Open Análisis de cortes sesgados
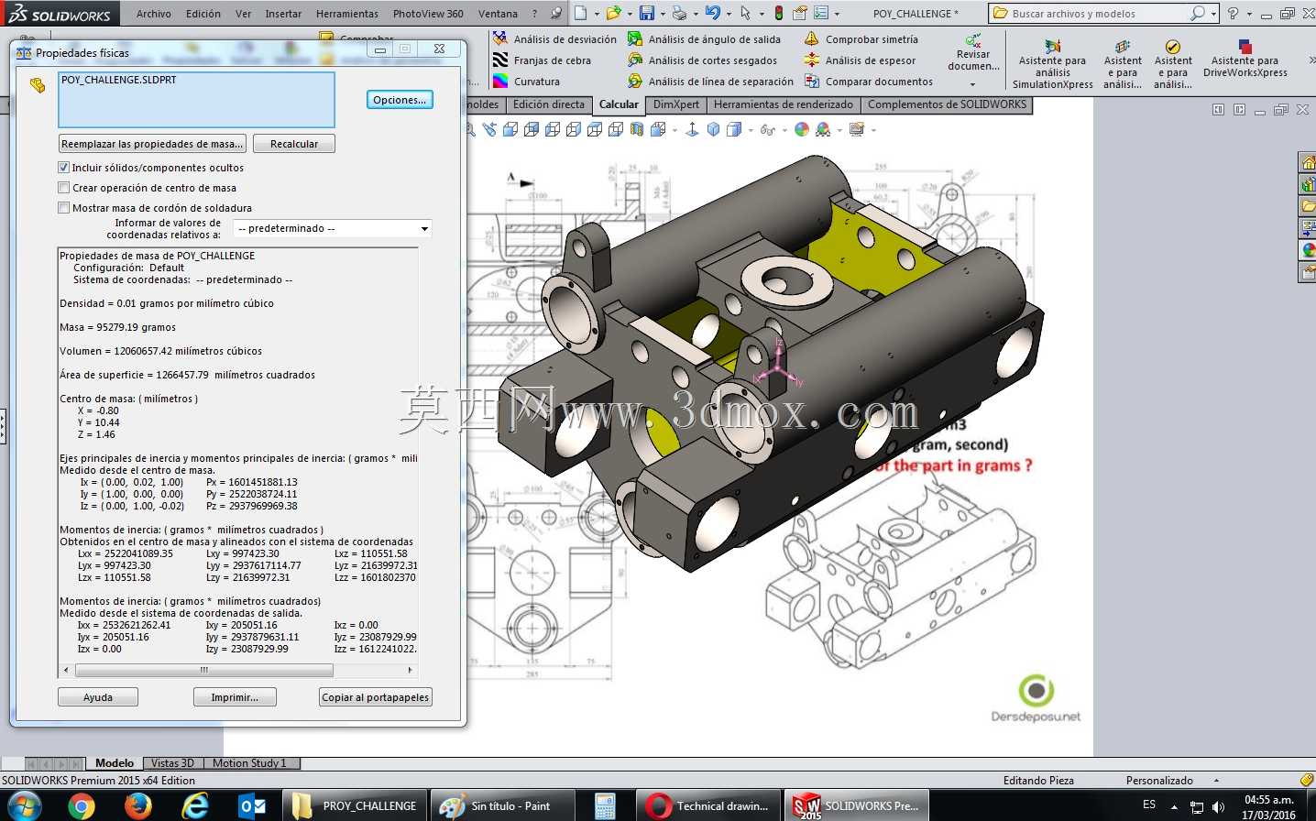Image resolution: width=1316 pixels, height=821 pixels. point(702,60)
